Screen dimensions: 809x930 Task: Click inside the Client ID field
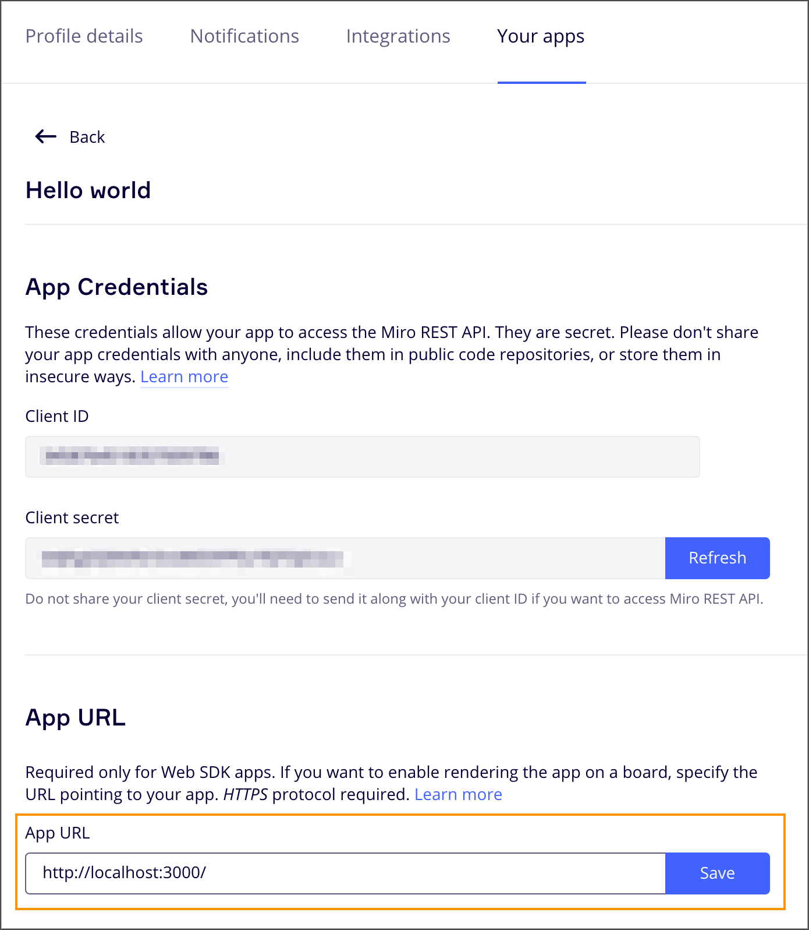point(361,457)
